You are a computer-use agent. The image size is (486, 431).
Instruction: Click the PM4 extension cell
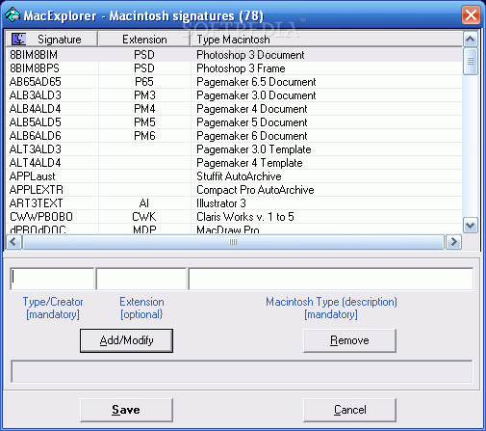click(x=144, y=109)
